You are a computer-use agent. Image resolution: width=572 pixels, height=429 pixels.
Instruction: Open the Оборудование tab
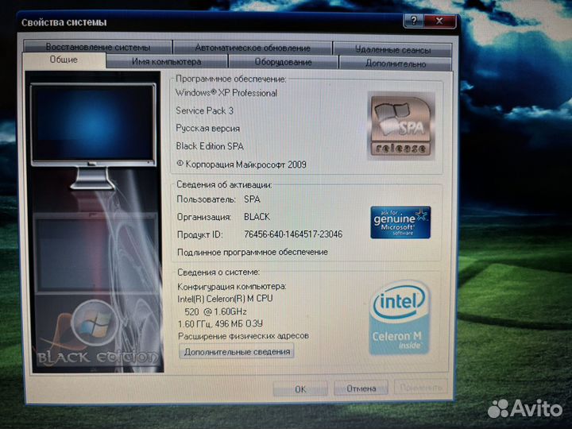[283, 62]
